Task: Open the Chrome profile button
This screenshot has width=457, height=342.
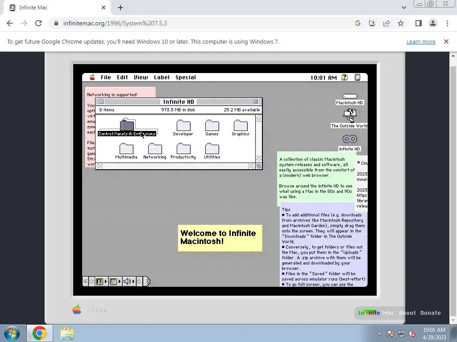Action: click(433, 23)
